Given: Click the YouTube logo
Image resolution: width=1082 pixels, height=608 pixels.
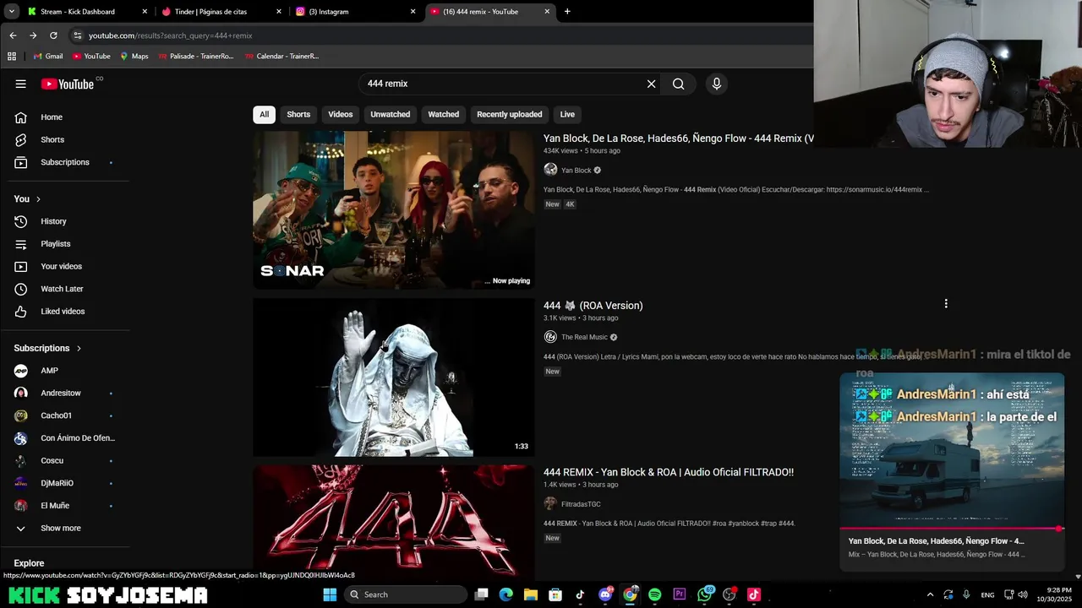Looking at the screenshot, I should pyautogui.click(x=68, y=84).
